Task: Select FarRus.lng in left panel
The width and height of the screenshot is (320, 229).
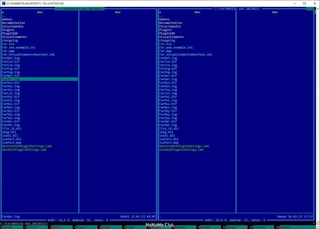Action: 11,107
